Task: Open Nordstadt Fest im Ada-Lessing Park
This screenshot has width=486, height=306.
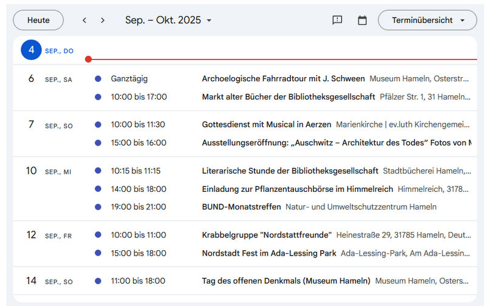Action: [269, 253]
